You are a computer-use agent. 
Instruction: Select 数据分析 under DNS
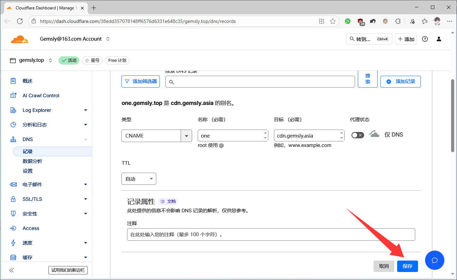[x=32, y=161]
